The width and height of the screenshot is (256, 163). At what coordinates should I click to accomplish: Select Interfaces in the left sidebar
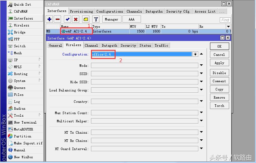click(25, 18)
